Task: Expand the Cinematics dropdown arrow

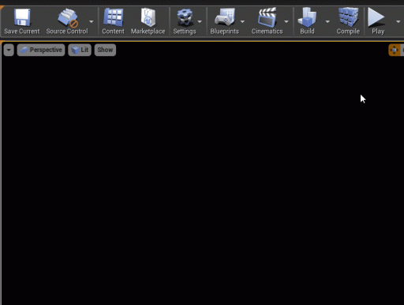Action: [x=286, y=21]
